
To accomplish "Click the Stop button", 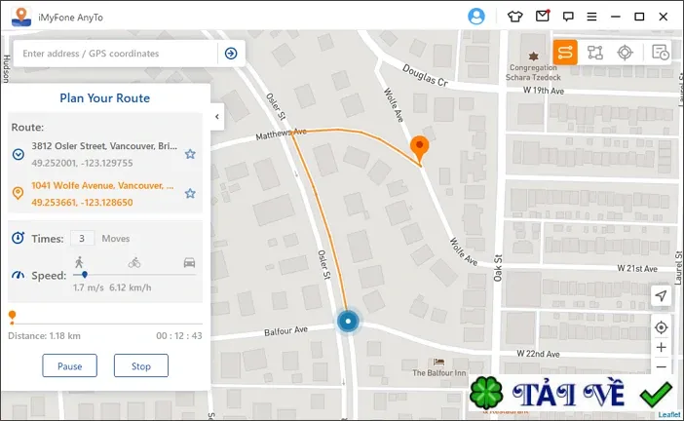I will [x=141, y=365].
